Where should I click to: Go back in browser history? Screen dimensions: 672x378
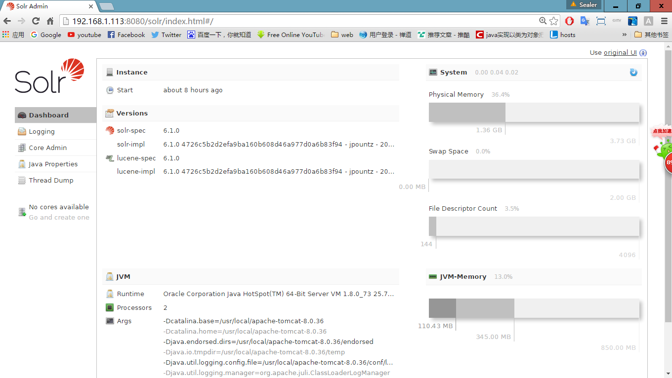[7, 21]
